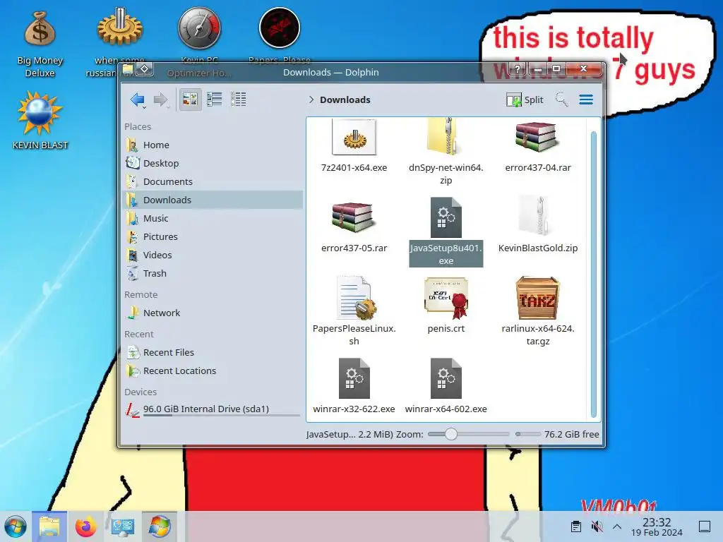The image size is (723, 542).
Task: Open the clipboard tray icon
Action: (576, 526)
